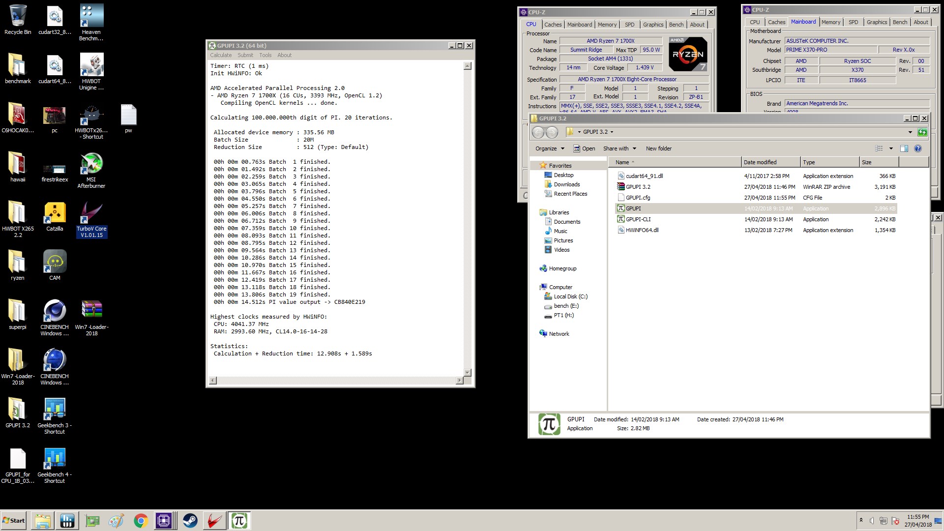The image size is (944, 531).
Task: Click the Explorer back navigation arrow
Action: 538,132
